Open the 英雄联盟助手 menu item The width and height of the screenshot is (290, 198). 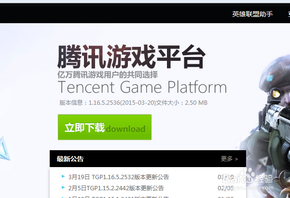(x=252, y=14)
